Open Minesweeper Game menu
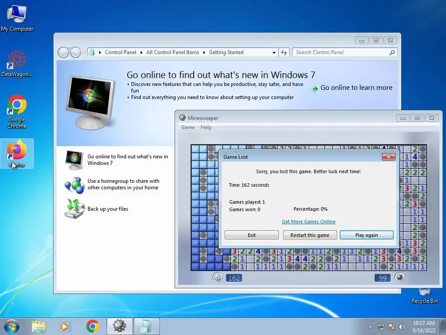446x335 pixels. coord(188,127)
